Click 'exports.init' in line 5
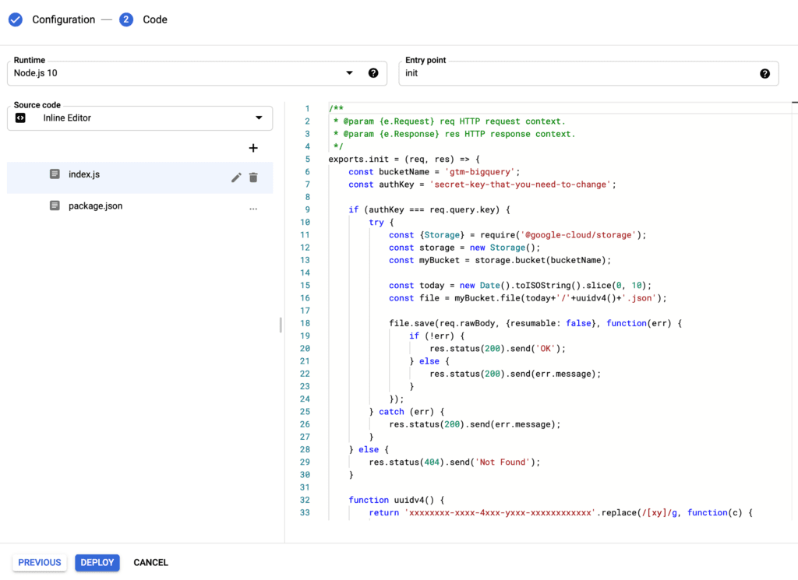 coord(358,159)
